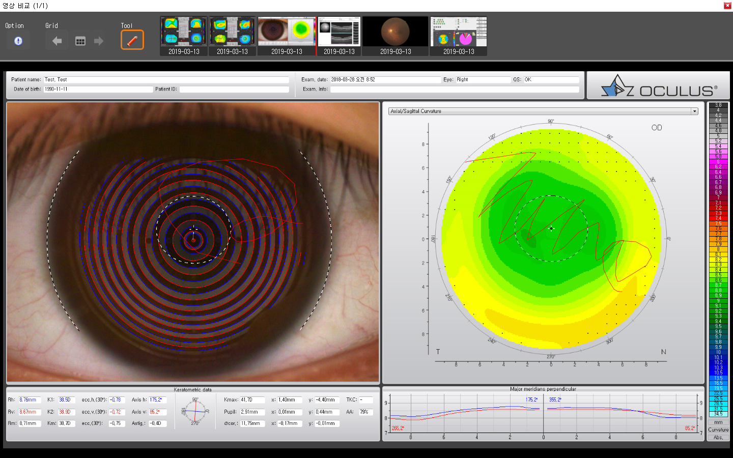The width and height of the screenshot is (733, 458).
Task: Click the Kmax value field
Action: coord(252,400)
